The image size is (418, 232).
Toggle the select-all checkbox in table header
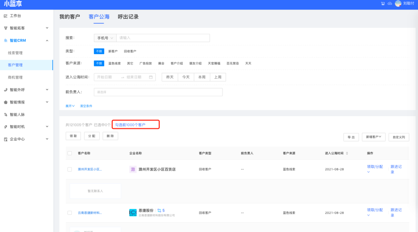coord(69,153)
